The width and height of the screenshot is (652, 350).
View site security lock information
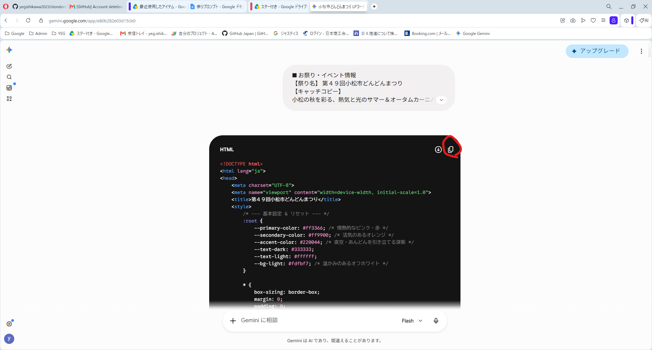[41, 20]
